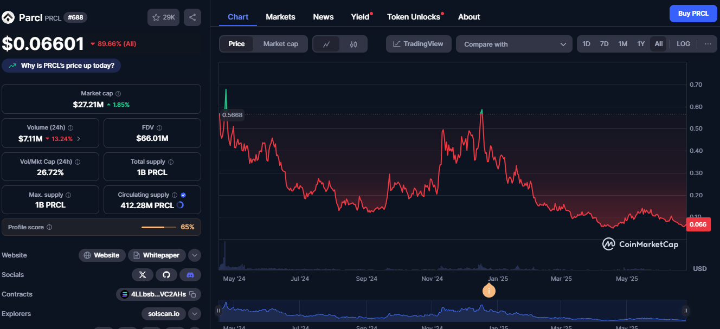The width and height of the screenshot is (720, 329).
Task: Open the Website link
Action: click(102, 255)
